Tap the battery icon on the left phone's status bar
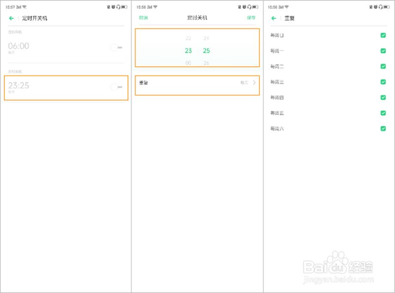This screenshot has height=293, width=395. 124,7
